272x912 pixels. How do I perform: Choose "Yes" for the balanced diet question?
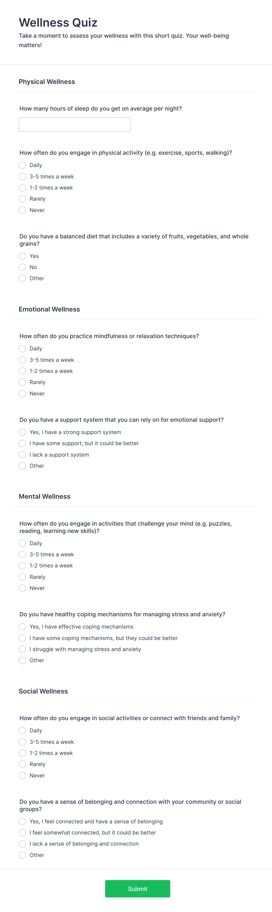click(22, 256)
